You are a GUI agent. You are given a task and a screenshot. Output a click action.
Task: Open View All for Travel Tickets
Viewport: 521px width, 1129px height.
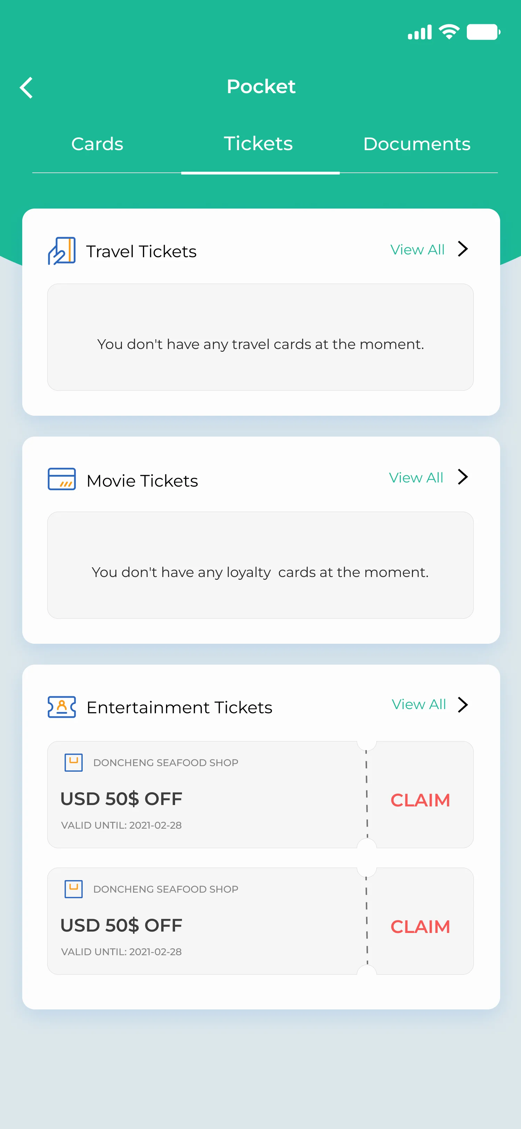417,250
